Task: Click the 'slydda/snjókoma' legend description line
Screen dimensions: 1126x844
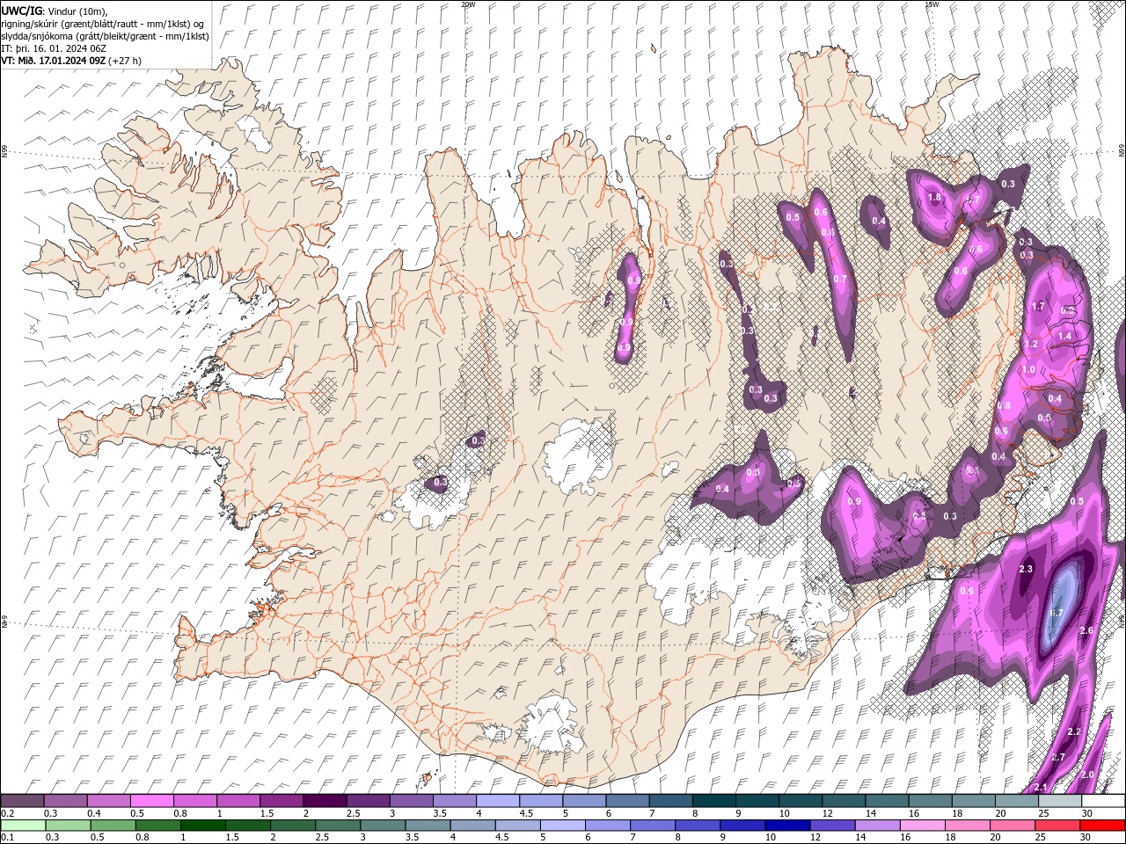Action: 105,36
